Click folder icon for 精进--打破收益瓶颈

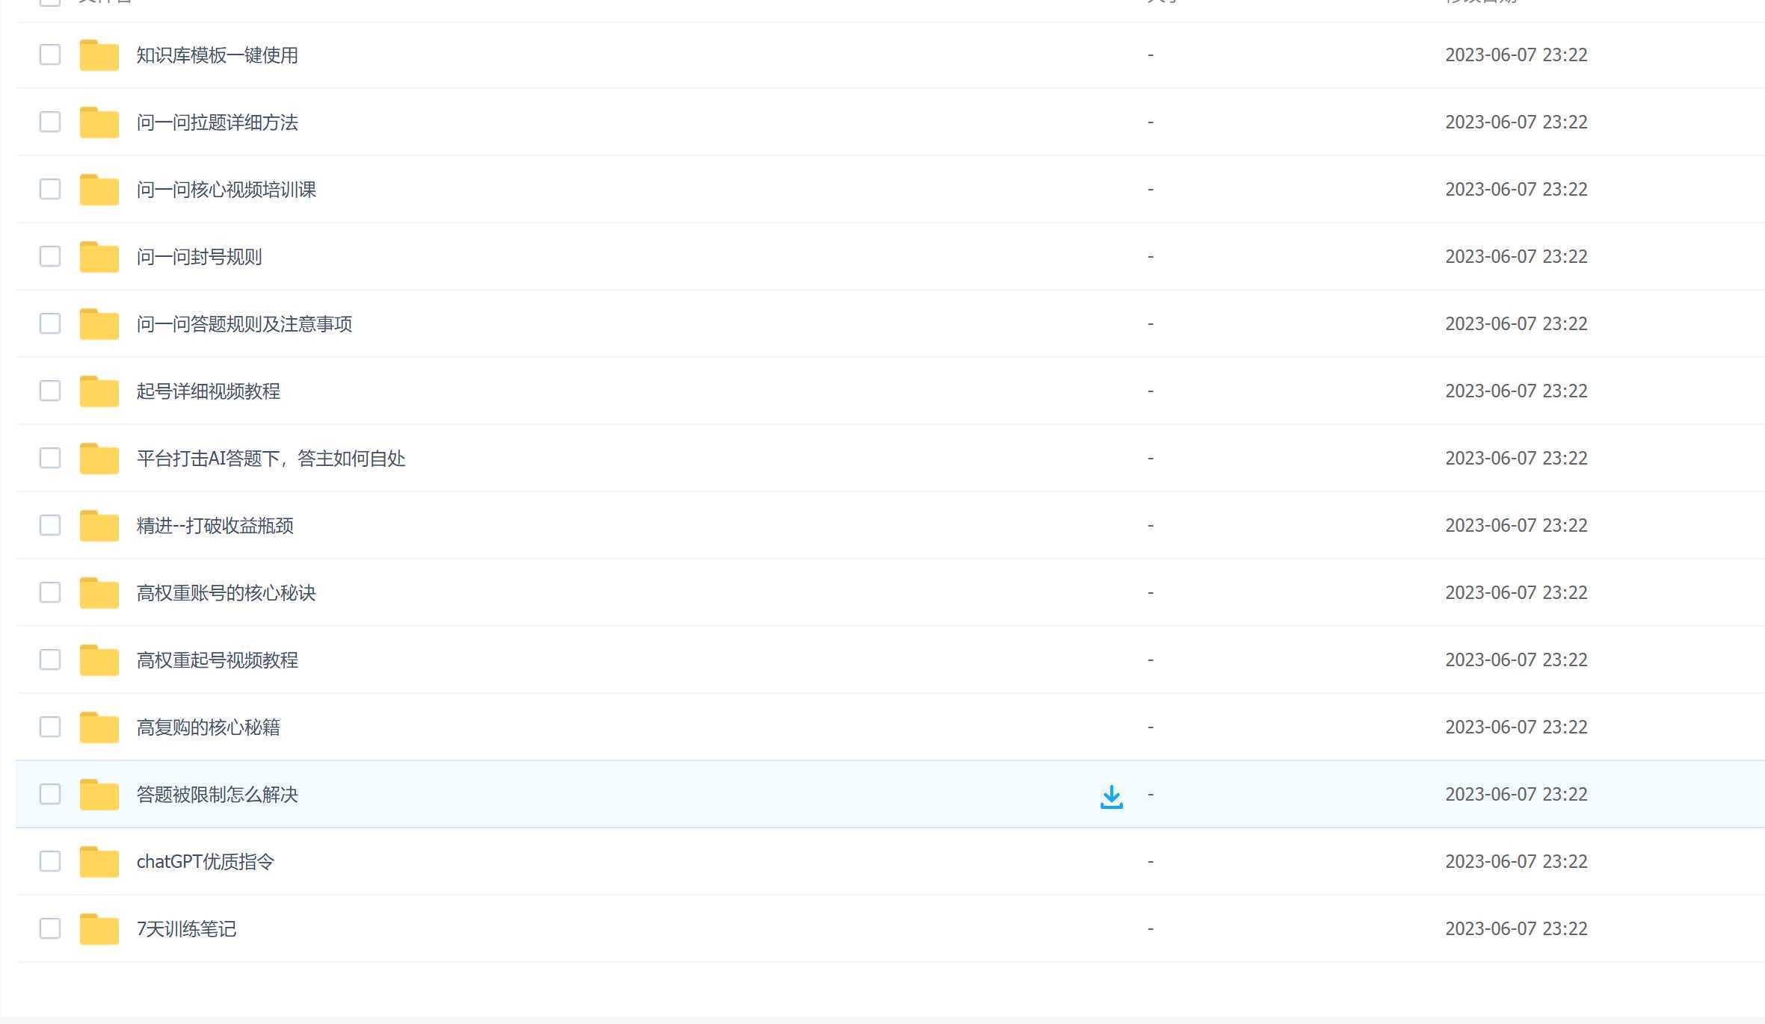pos(99,527)
